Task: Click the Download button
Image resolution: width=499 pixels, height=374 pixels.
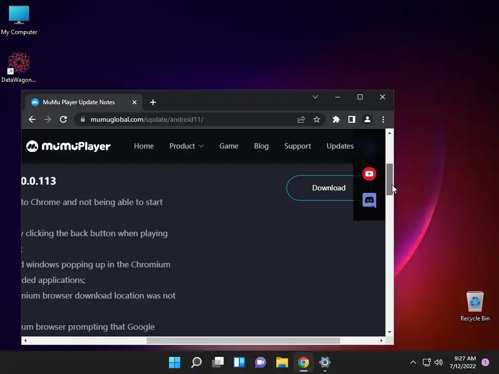Action: tap(320, 188)
